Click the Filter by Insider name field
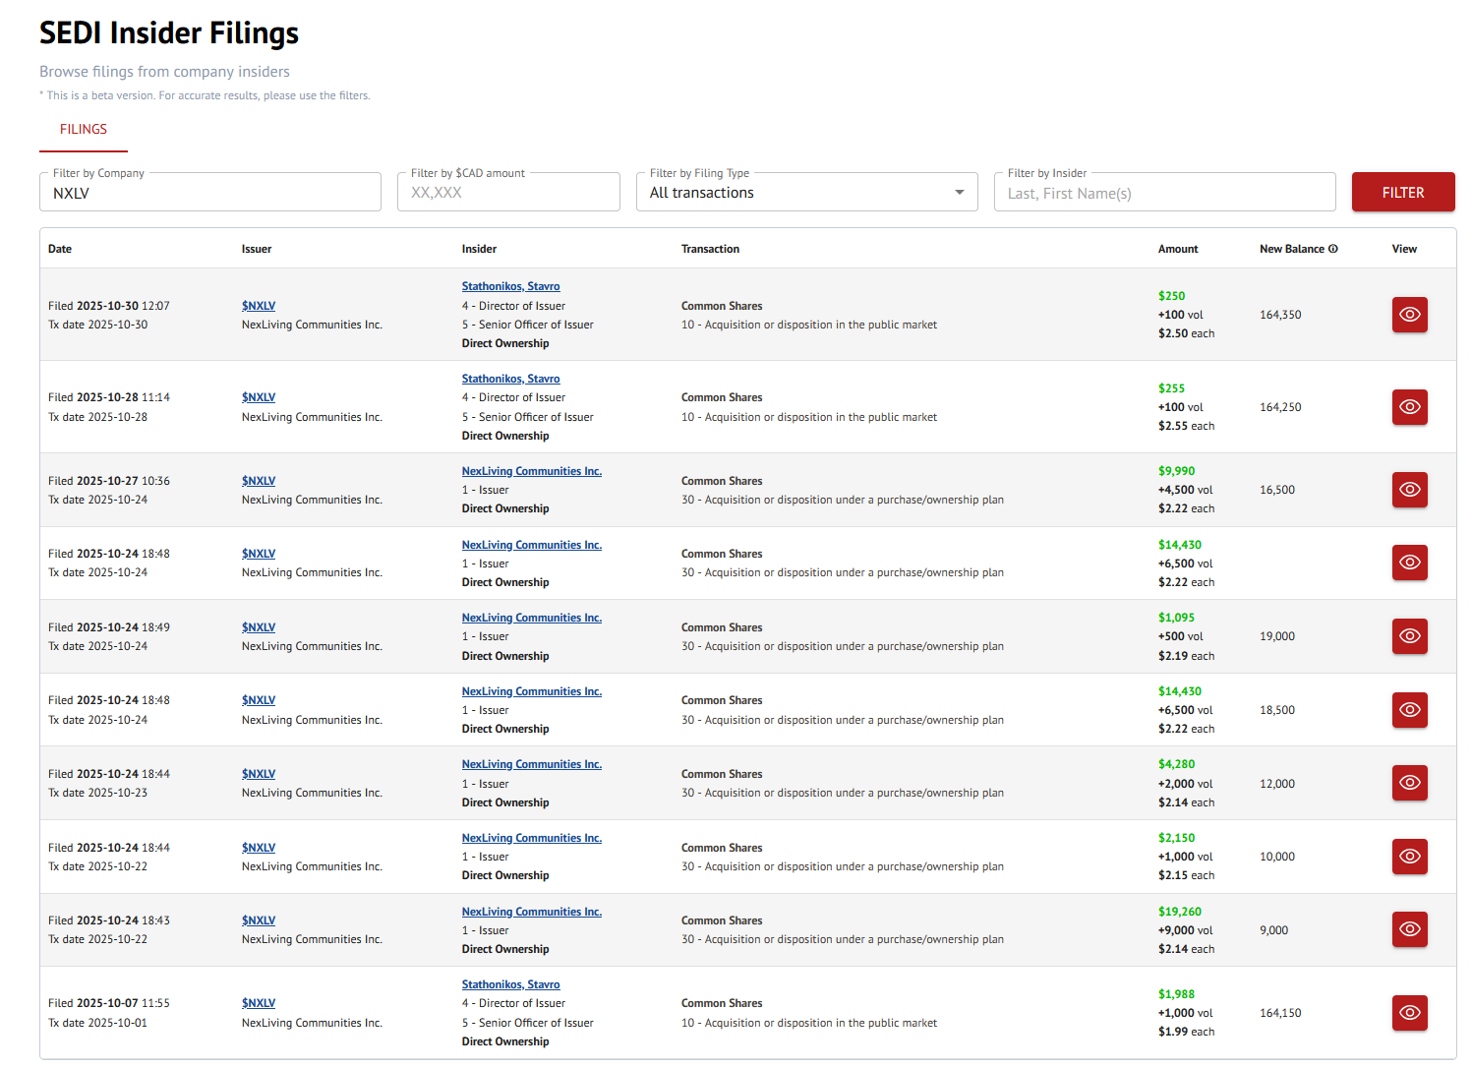This screenshot has height=1068, width=1472. pyautogui.click(x=1164, y=193)
